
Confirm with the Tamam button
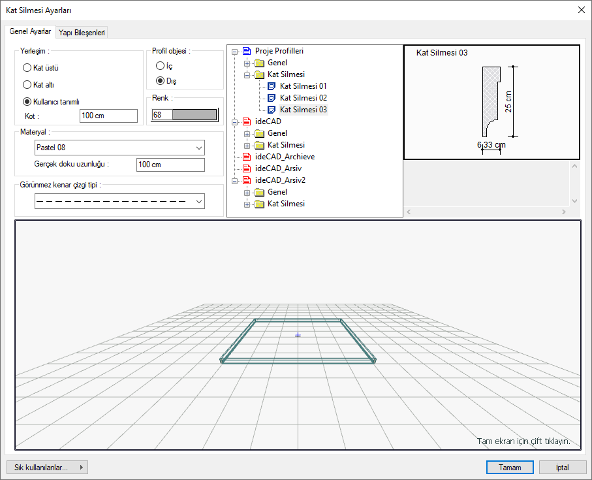point(510,468)
